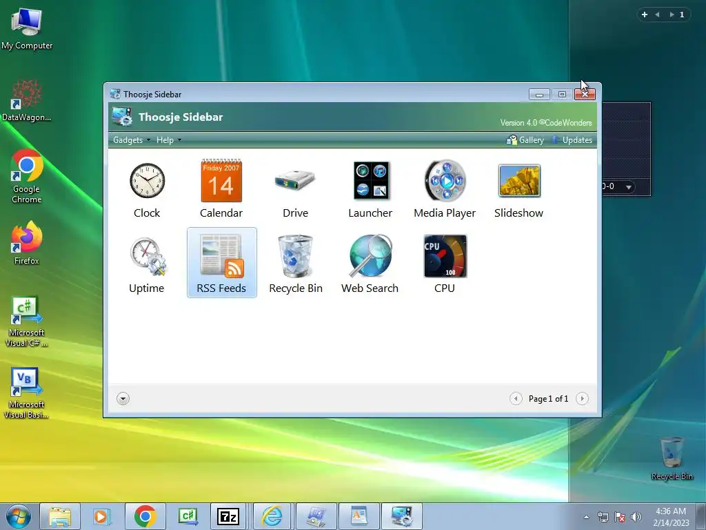Switch to Thoosje Sidebar taskbar button
The width and height of the screenshot is (706, 530).
(x=402, y=516)
